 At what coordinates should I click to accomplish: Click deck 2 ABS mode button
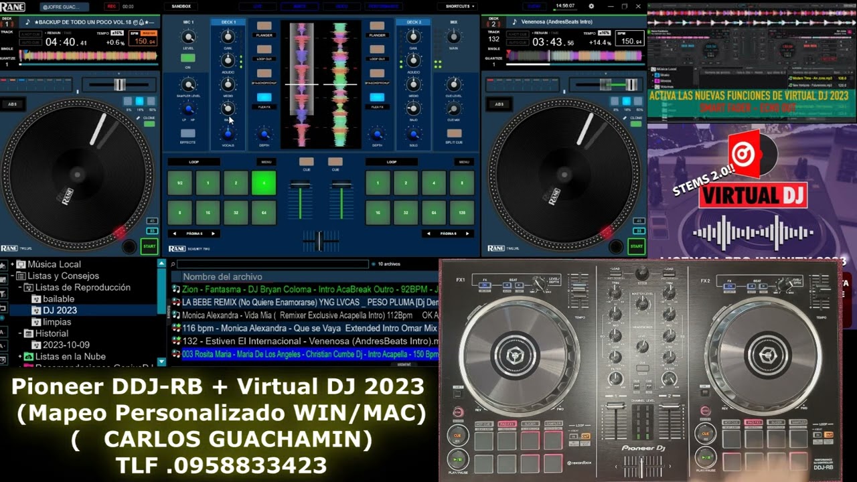(x=499, y=104)
